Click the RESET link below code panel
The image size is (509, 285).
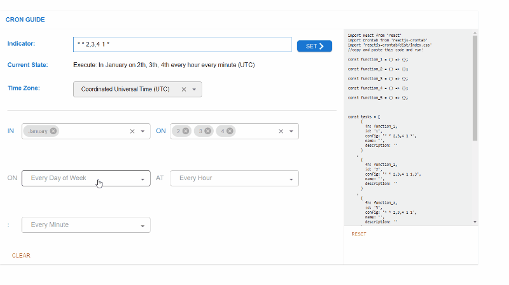coord(359,234)
